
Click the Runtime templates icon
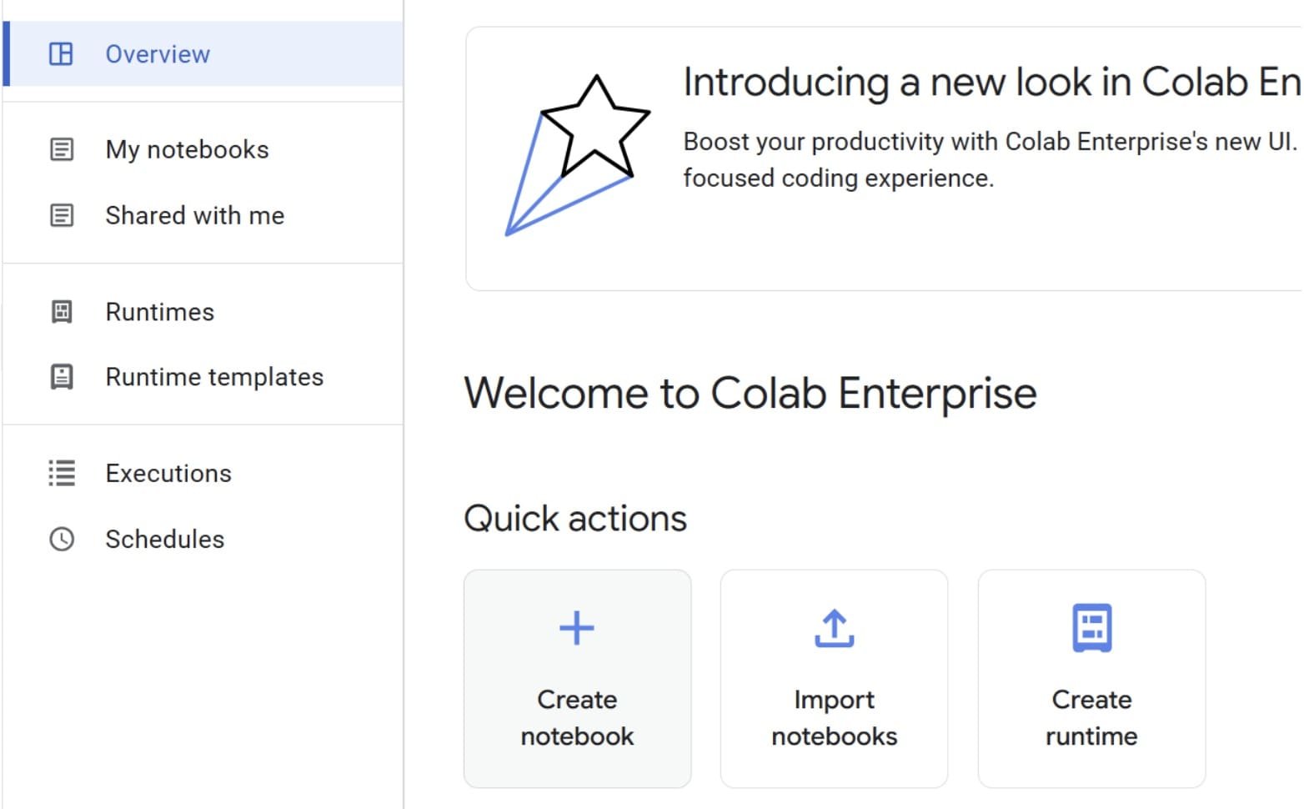click(x=62, y=377)
